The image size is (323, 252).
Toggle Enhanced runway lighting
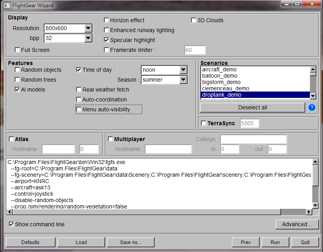click(x=107, y=30)
